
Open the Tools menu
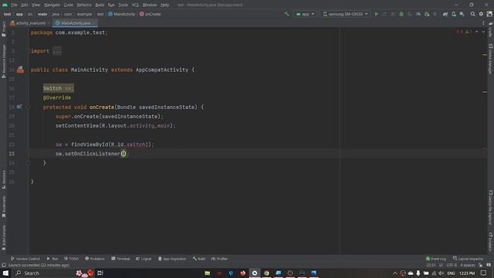pyautogui.click(x=123, y=5)
